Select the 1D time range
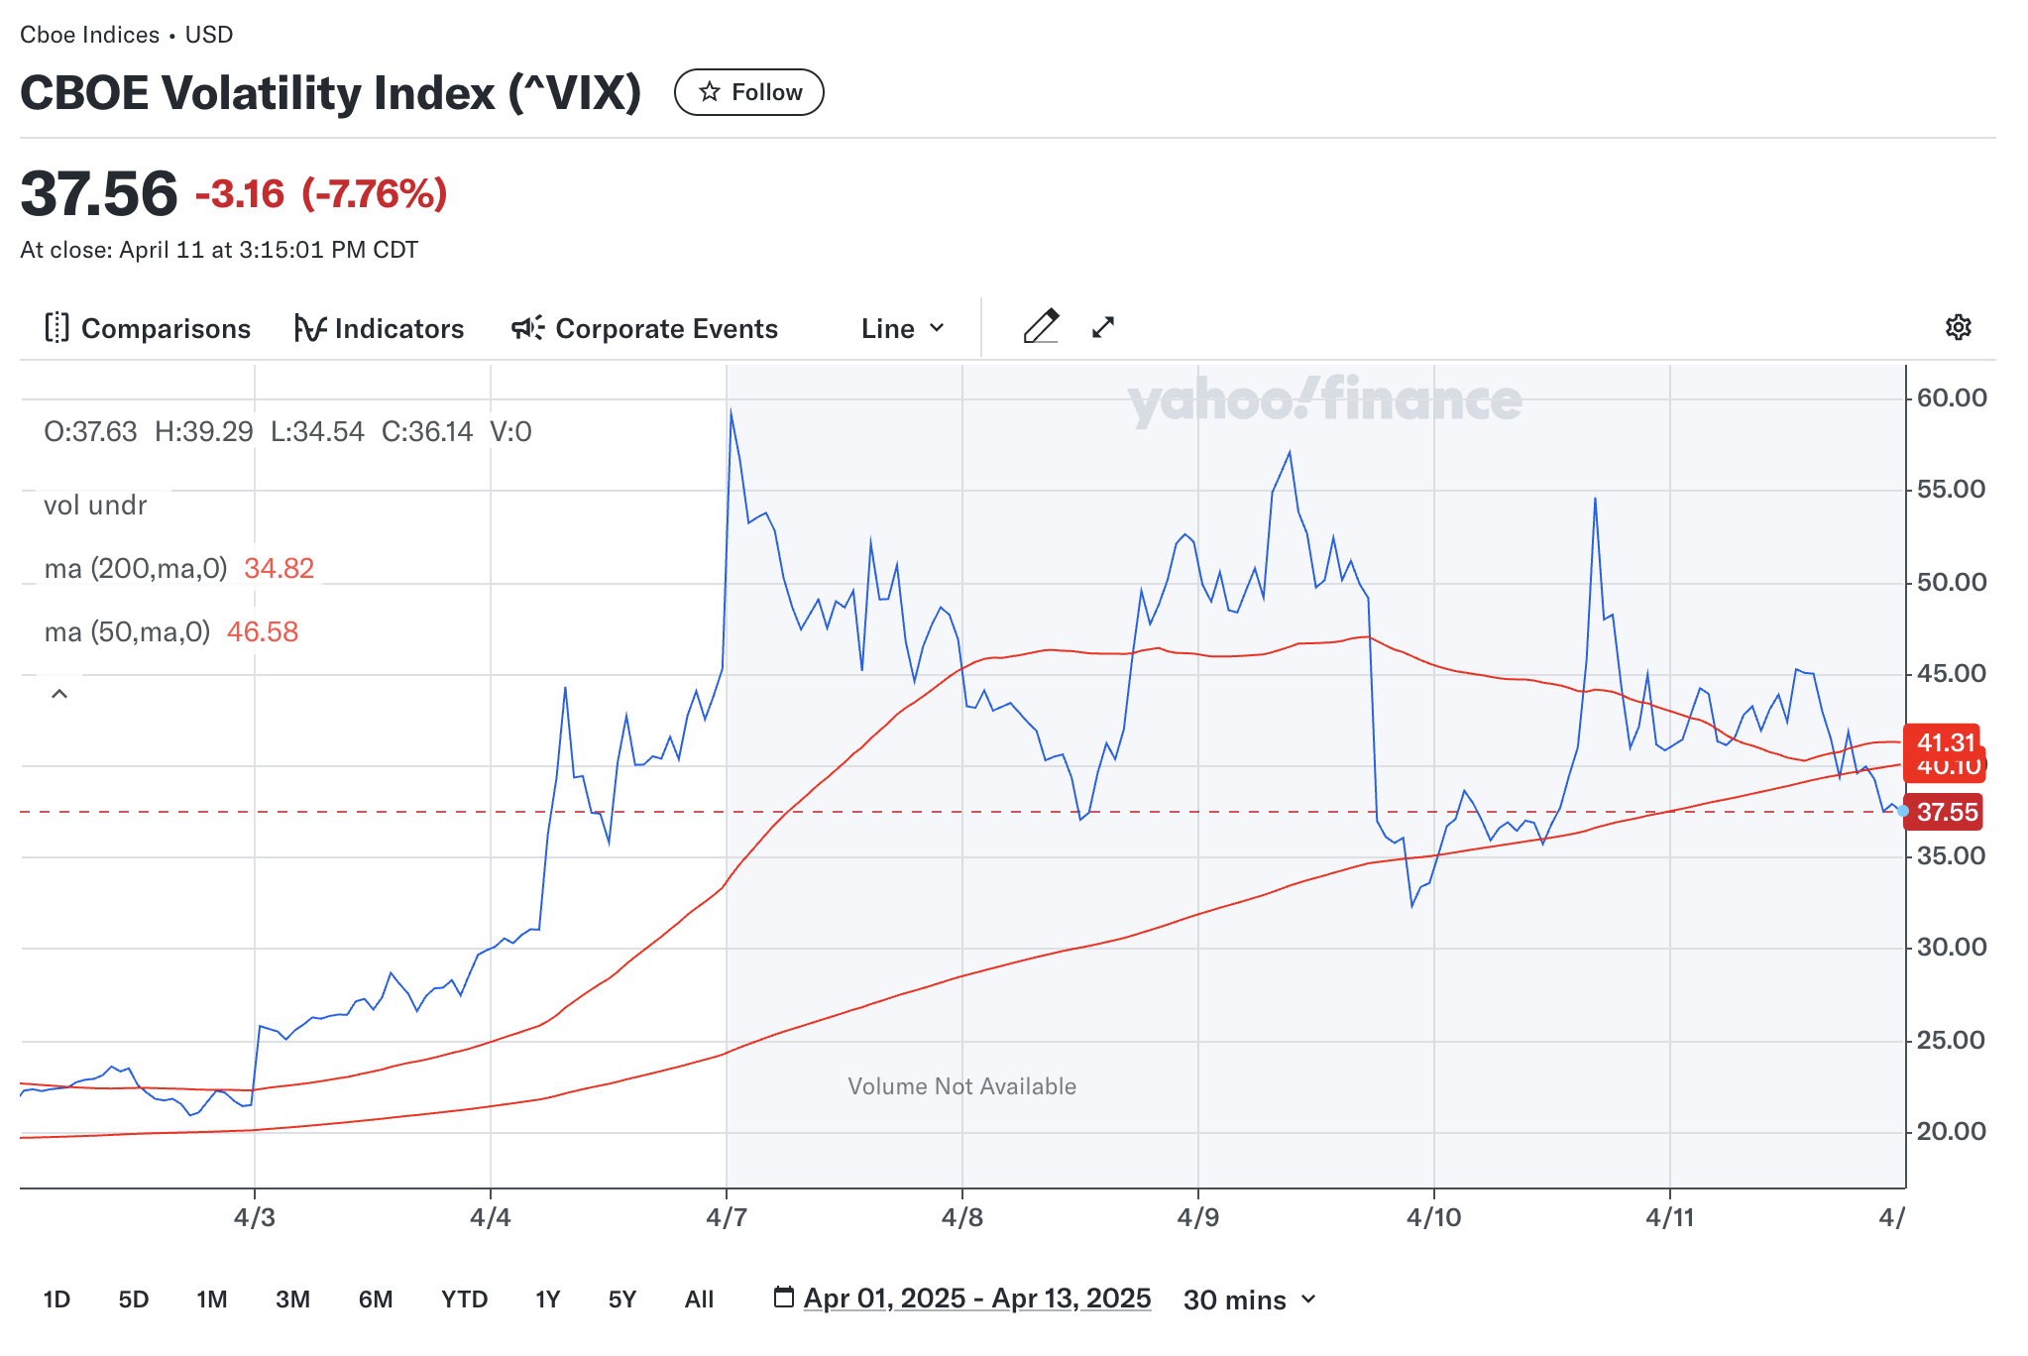The height and width of the screenshot is (1356, 2028). 56,1299
